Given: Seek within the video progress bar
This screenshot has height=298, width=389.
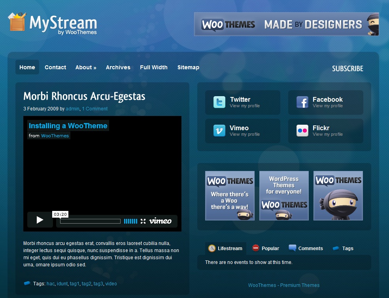Looking at the screenshot, I should pos(90,221).
